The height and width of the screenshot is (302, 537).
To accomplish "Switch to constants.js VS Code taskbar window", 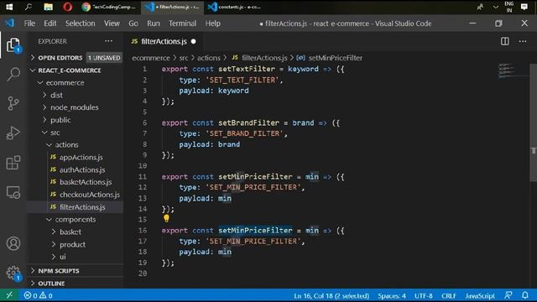I will pyautogui.click(x=235, y=7).
